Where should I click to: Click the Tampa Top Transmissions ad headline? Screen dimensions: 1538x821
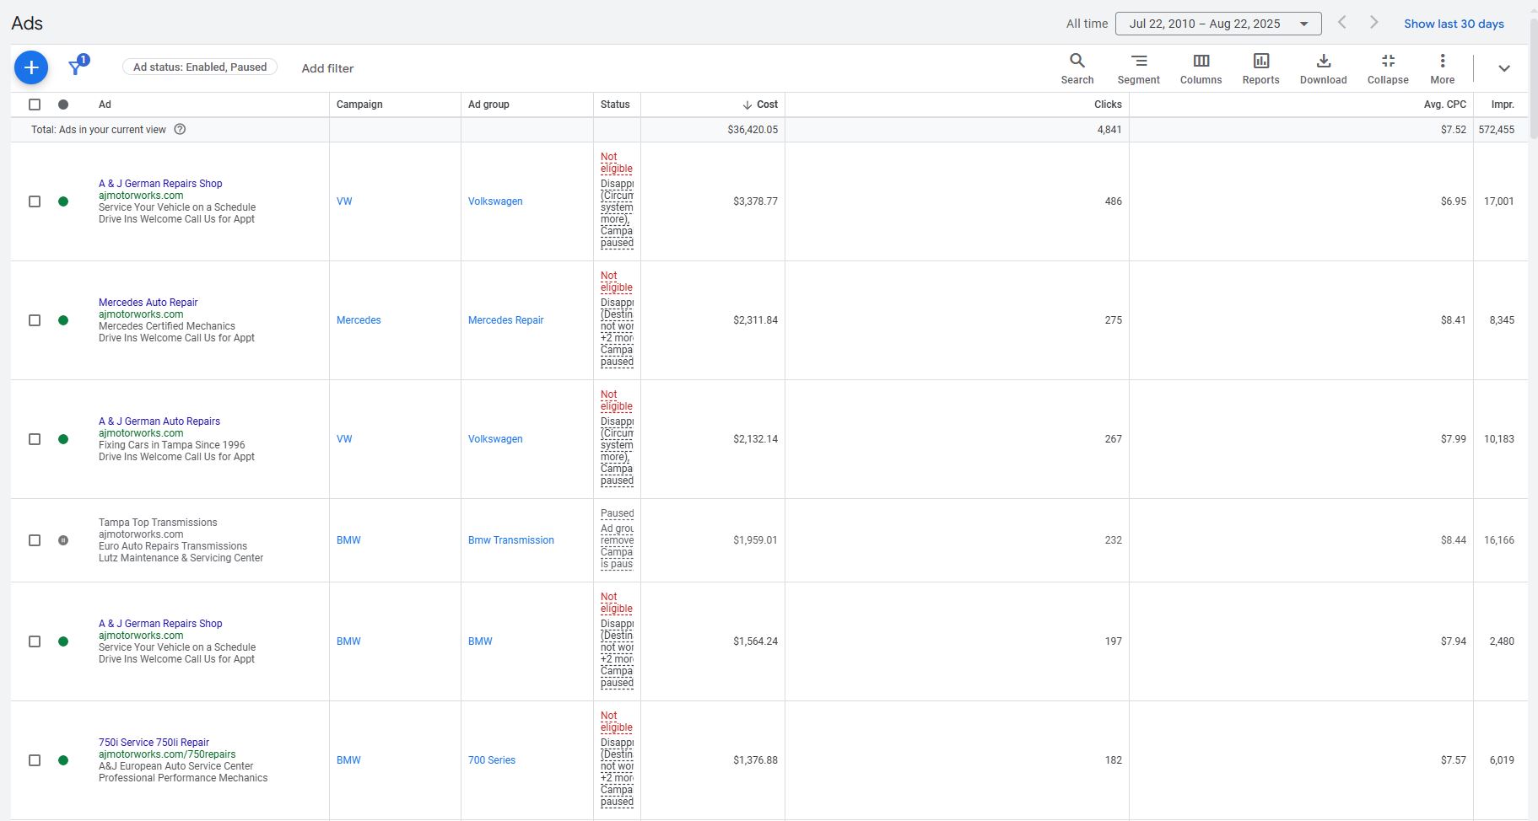click(158, 523)
